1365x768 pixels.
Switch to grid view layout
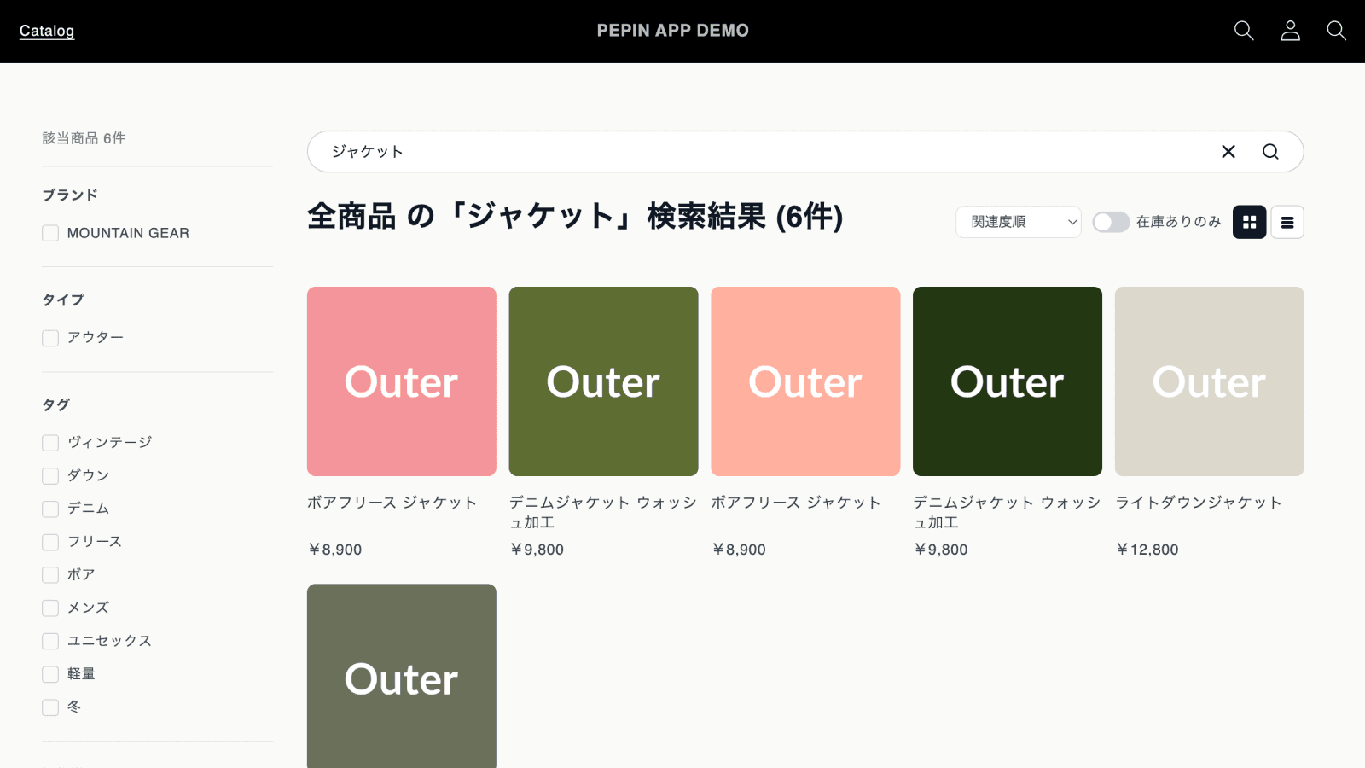(x=1249, y=222)
